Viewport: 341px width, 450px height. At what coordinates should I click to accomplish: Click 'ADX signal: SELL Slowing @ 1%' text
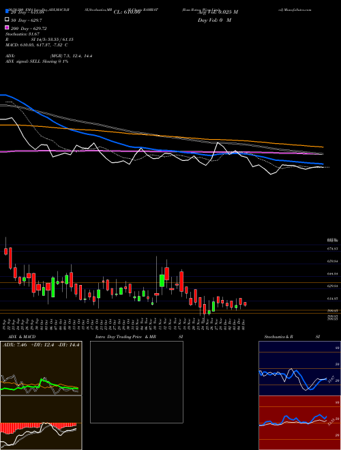coord(37,61)
